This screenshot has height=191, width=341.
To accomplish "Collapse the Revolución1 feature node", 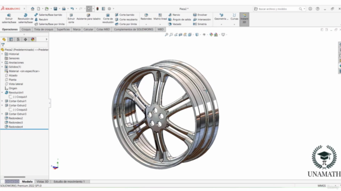I will [x=2, y=92].
